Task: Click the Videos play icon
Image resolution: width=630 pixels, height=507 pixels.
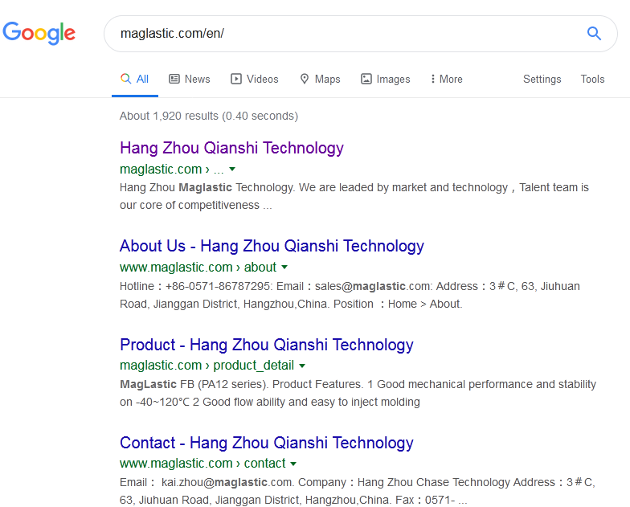Action: (236, 79)
